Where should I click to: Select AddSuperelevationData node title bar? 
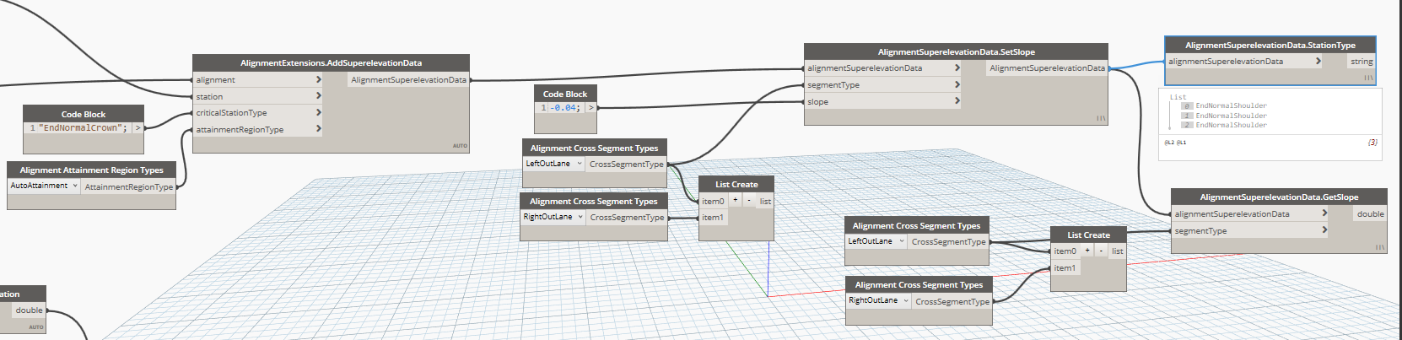[x=331, y=62]
